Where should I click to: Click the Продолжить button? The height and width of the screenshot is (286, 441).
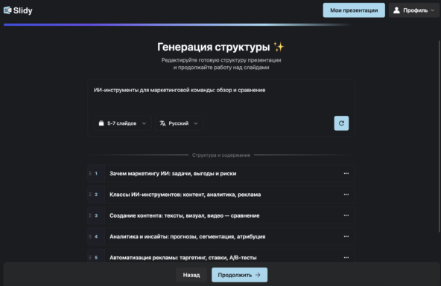(239, 275)
